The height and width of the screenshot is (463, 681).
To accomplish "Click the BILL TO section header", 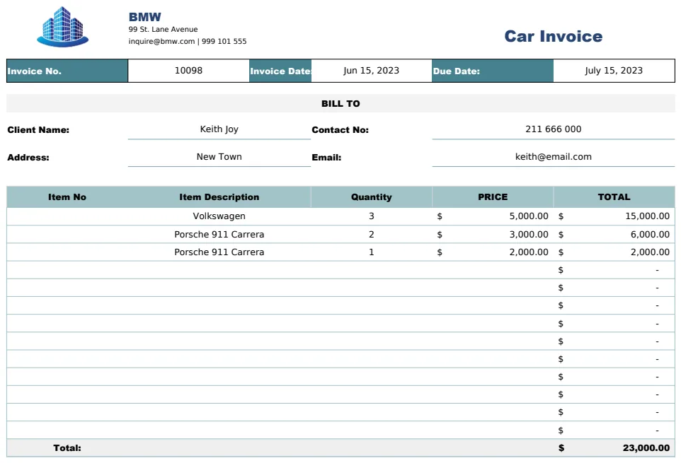I will (x=340, y=104).
